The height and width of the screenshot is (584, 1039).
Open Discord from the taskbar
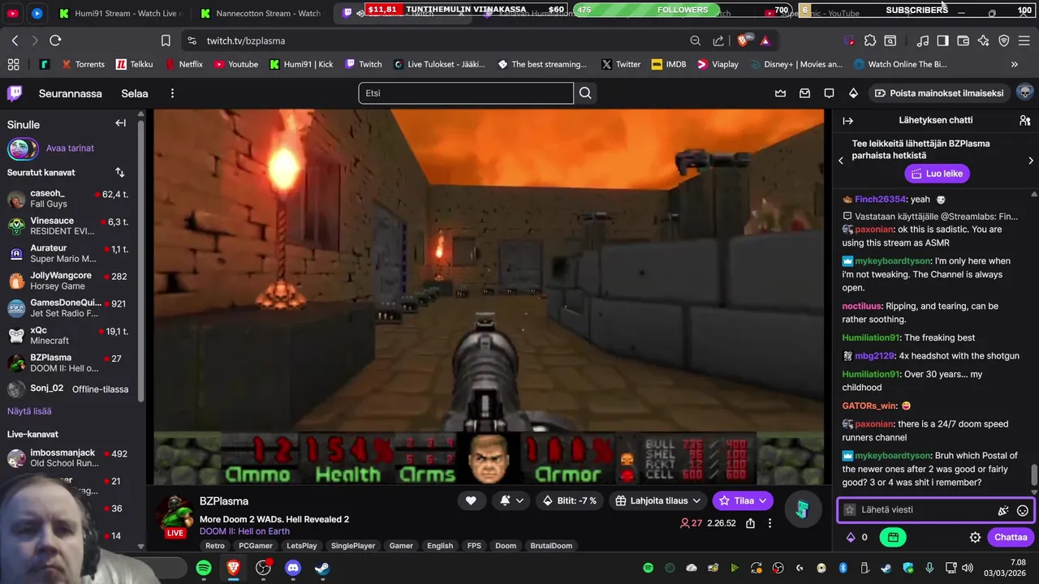pyautogui.click(x=293, y=568)
